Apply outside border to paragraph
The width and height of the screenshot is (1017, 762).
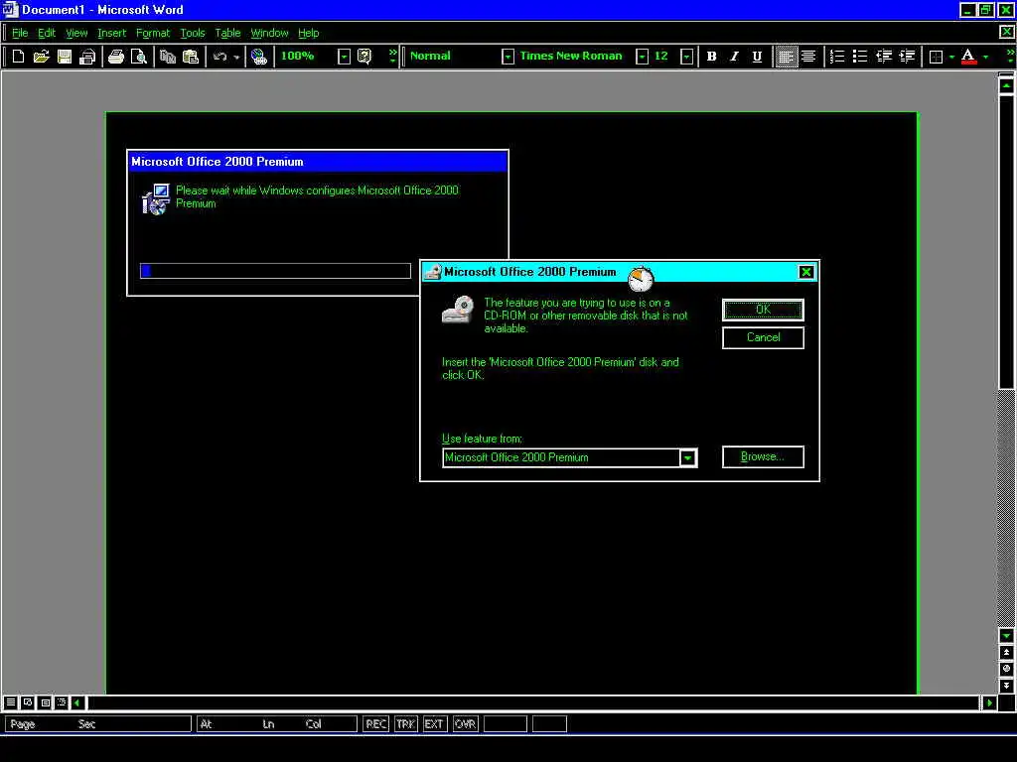(x=936, y=57)
